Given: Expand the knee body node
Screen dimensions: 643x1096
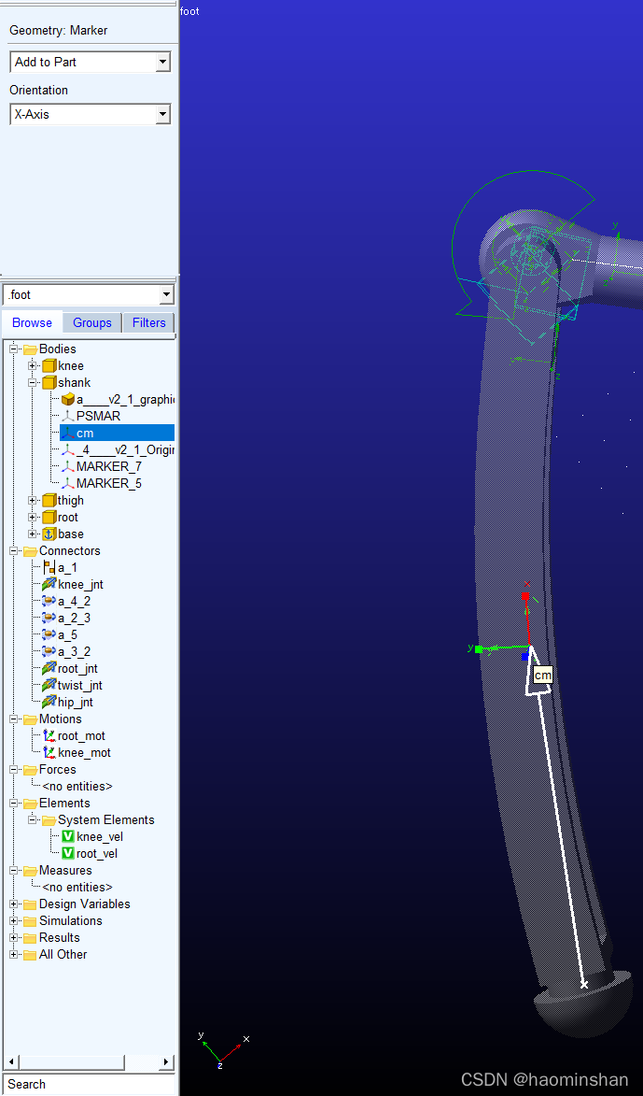Looking at the screenshot, I should [x=33, y=365].
